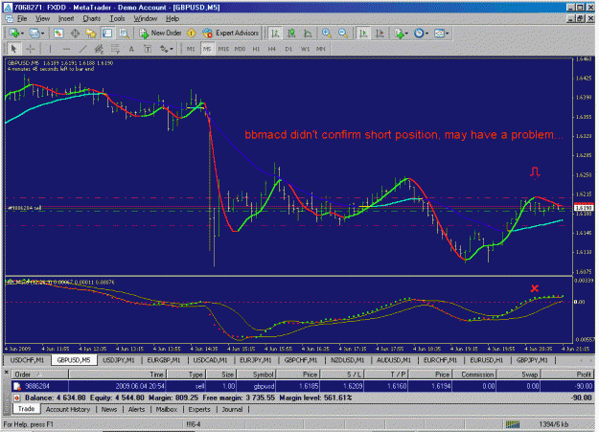599x432 pixels.
Task: Open the File menu
Action: [x=22, y=18]
